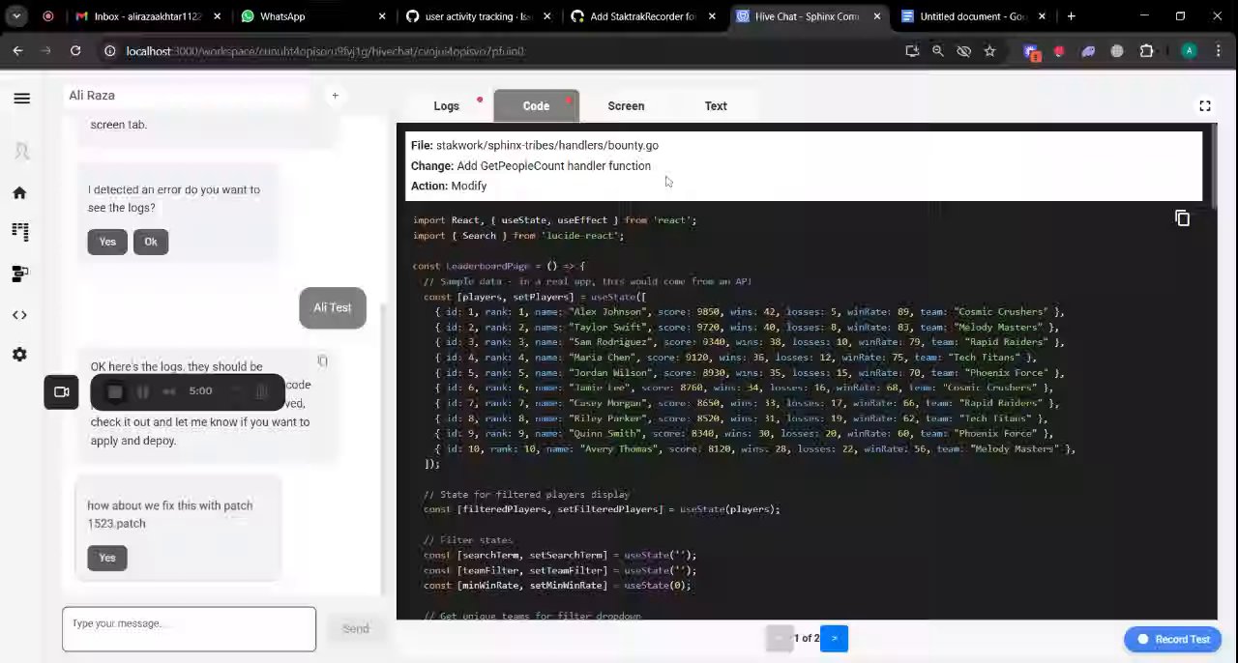Copy the code block contents
Screen dimensions: 1238x663
tap(1182, 218)
